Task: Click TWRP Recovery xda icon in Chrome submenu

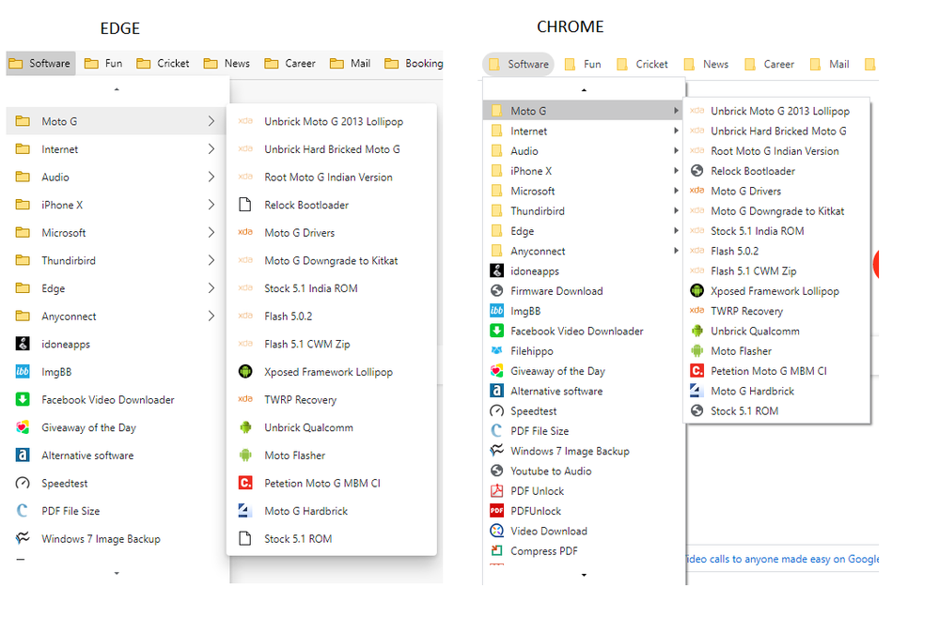Action: [696, 311]
